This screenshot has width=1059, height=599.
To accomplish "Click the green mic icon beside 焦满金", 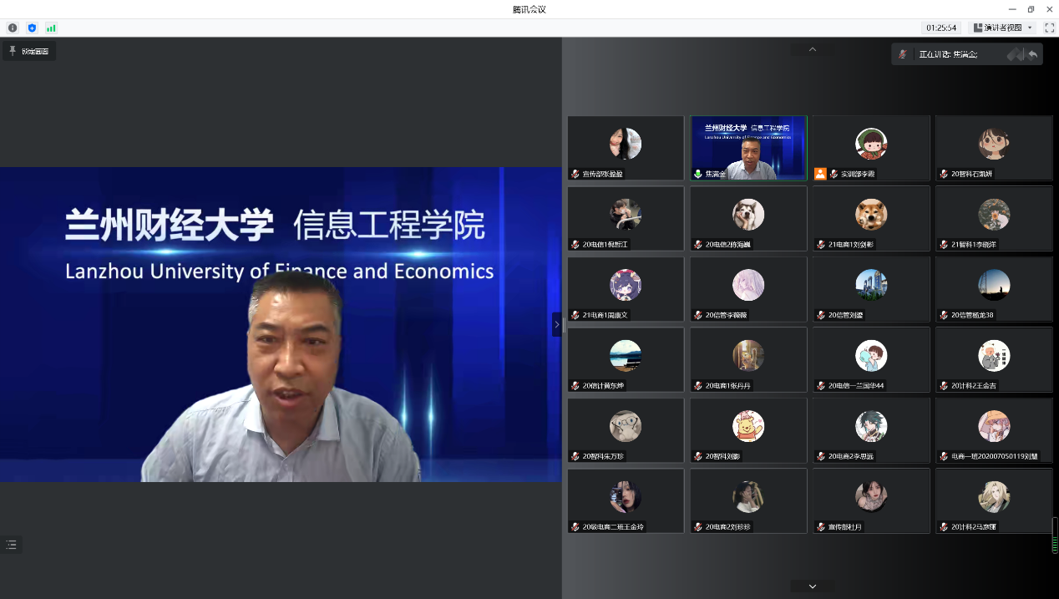I will [x=698, y=174].
